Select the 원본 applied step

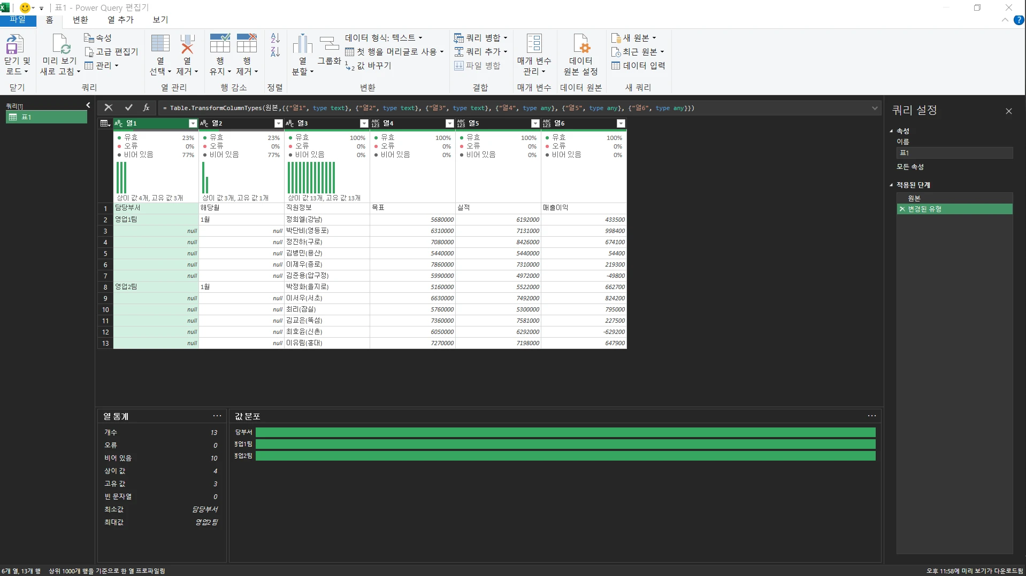(x=914, y=198)
